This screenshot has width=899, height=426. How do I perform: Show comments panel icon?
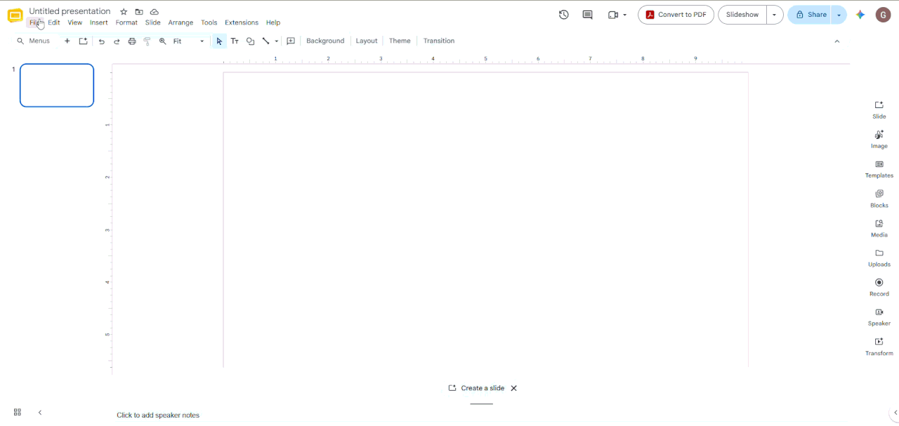pyautogui.click(x=588, y=15)
